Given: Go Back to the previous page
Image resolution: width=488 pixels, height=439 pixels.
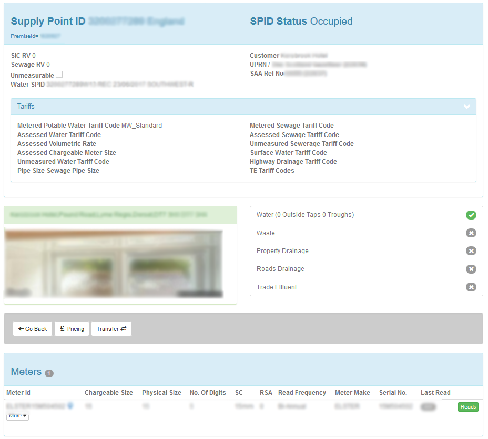Looking at the screenshot, I should [33, 329].
